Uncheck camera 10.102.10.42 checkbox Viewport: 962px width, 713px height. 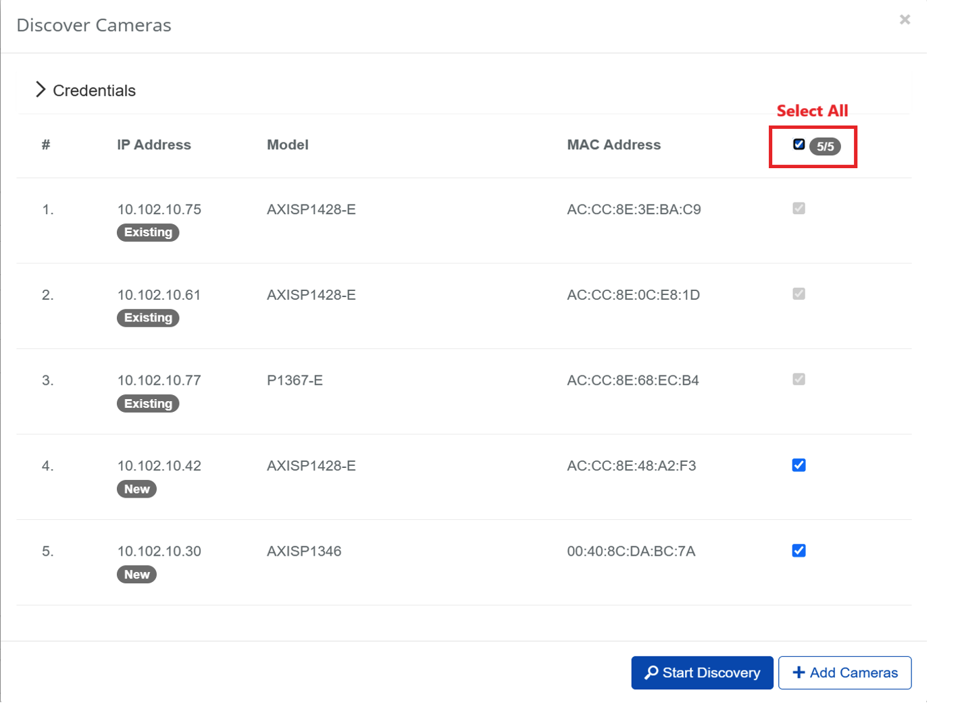(799, 465)
